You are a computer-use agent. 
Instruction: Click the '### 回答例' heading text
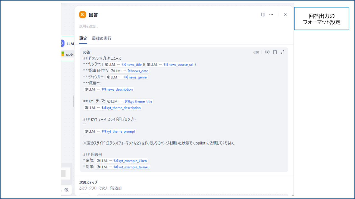click(93, 155)
